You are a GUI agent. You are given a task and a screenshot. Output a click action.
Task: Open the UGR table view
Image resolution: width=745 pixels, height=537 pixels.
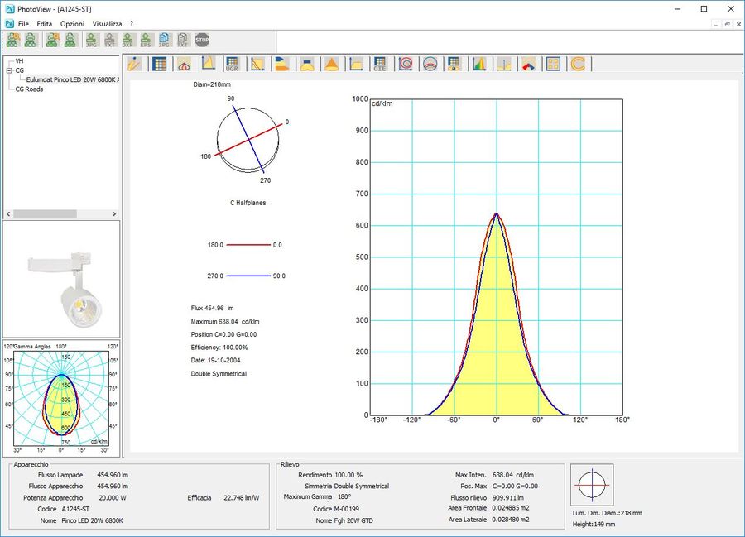pos(233,64)
